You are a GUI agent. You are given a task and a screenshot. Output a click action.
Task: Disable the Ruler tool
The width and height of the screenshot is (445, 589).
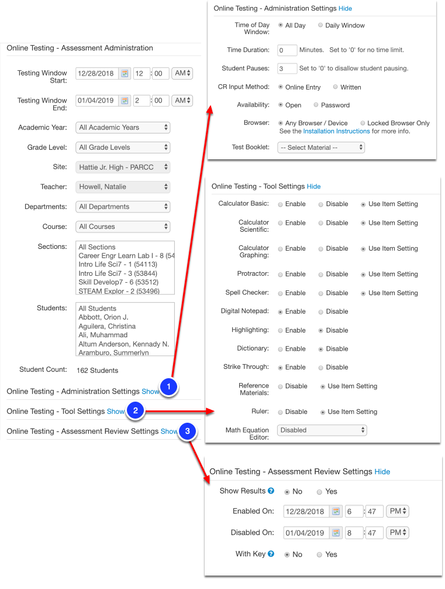click(280, 412)
